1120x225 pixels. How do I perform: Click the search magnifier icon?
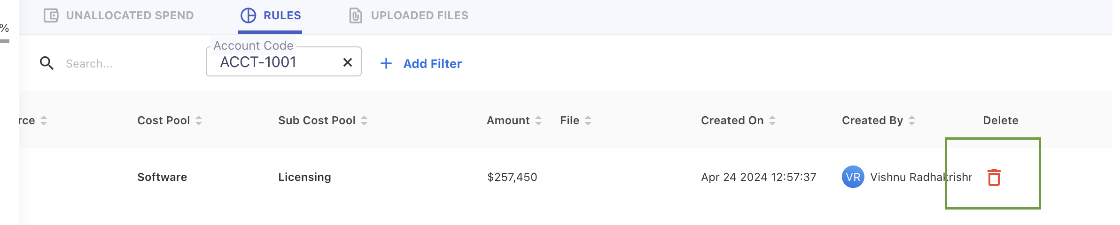pos(47,63)
